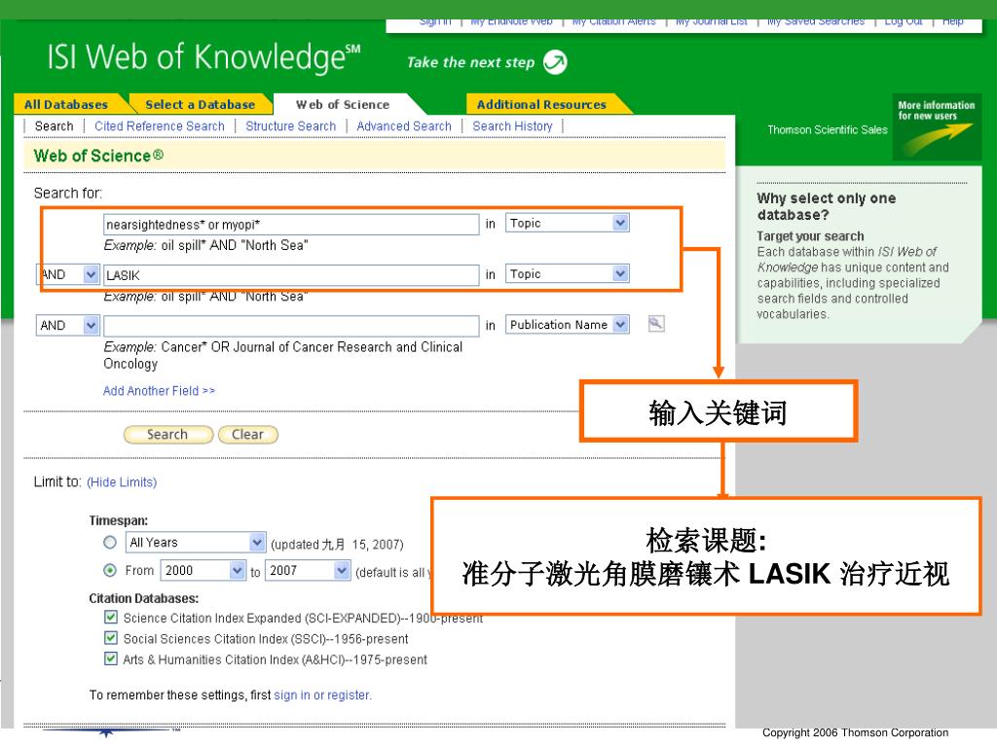The width and height of the screenshot is (997, 747).
Task: Open Structure Search
Action: (290, 125)
